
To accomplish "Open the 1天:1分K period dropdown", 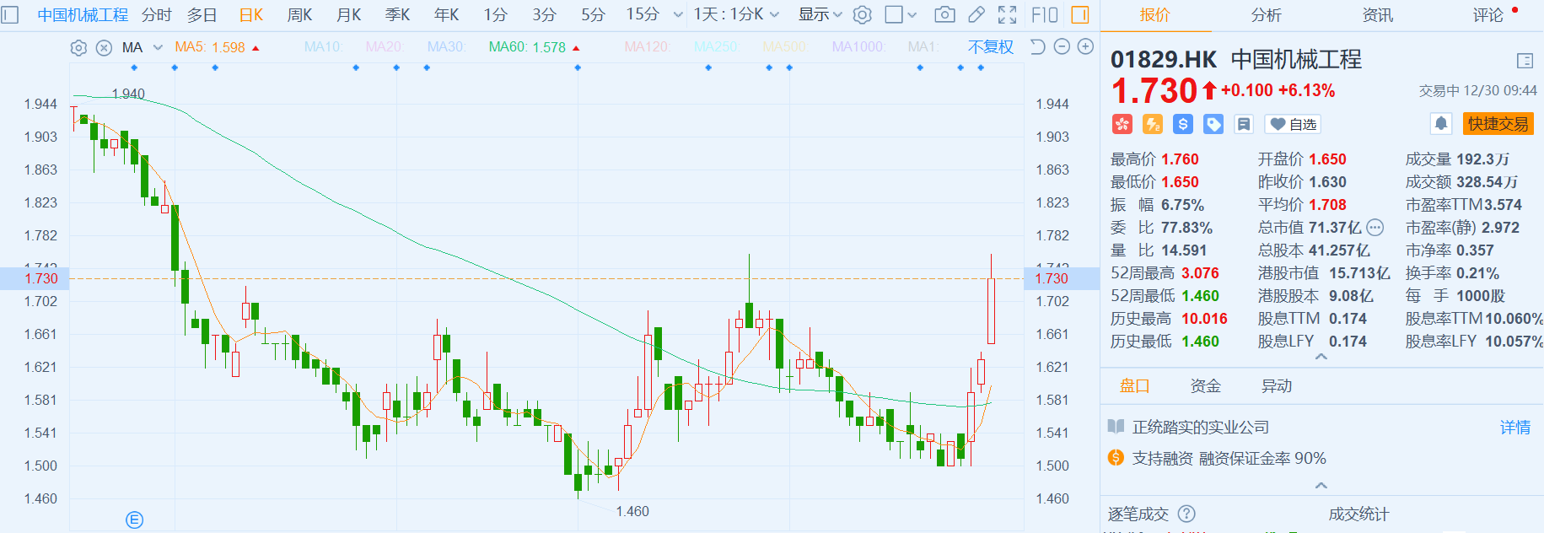I will pyautogui.click(x=736, y=15).
